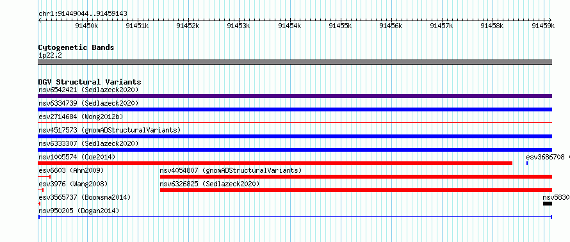Click the 91453k ruler tick label
The width and height of the screenshot is (570, 242).
coord(238,26)
